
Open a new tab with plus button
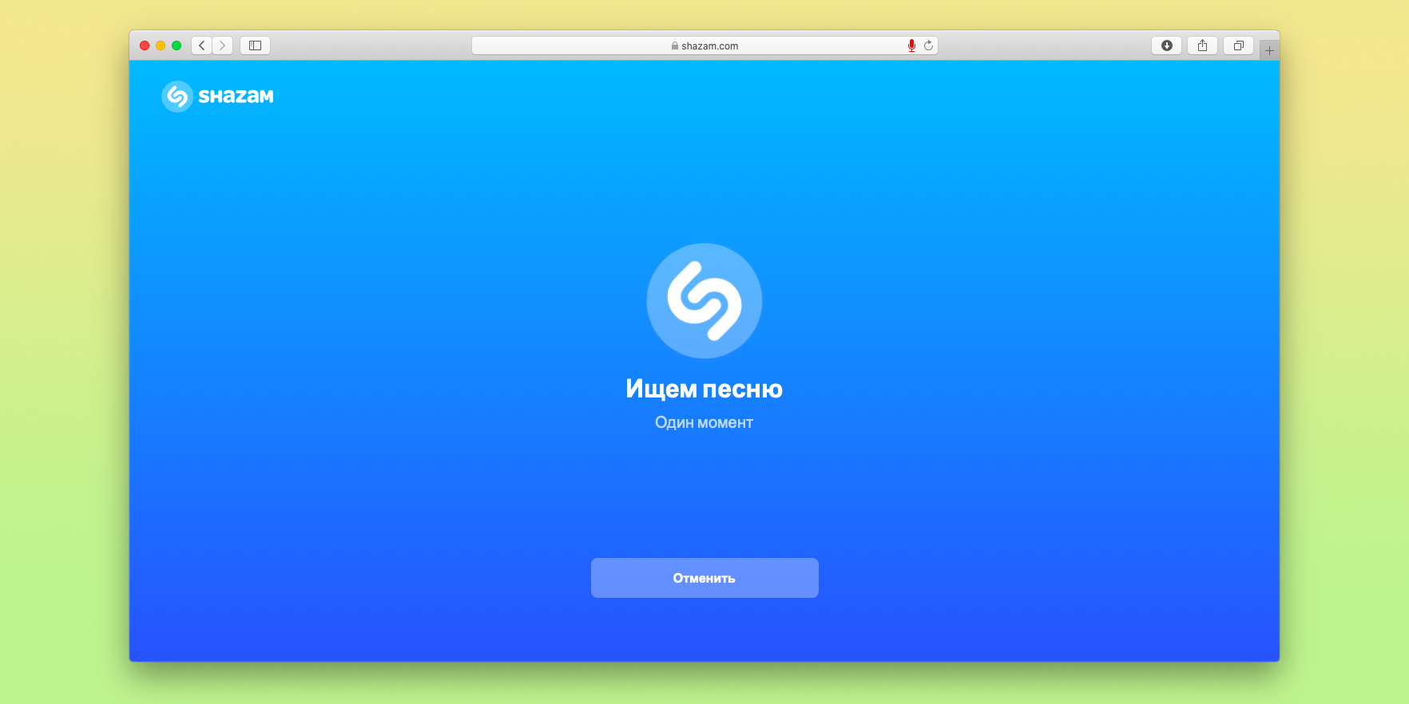1269,50
